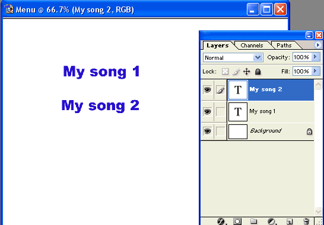Hide the My song 2 layer
The height and width of the screenshot is (225, 324).
(207, 90)
